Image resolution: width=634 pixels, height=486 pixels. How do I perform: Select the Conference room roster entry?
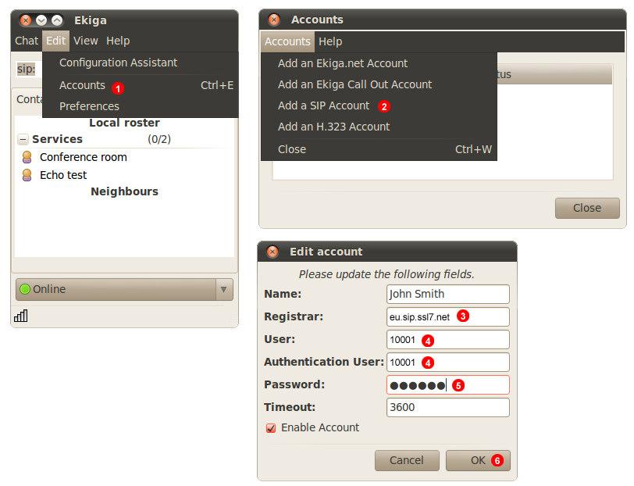[125, 157]
